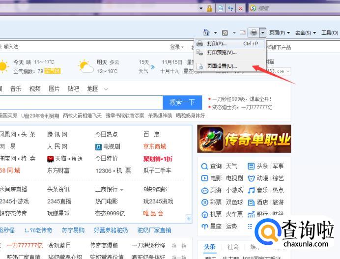340x259 pixels.
Task: Focus the main web search input field
Action: coord(81,102)
